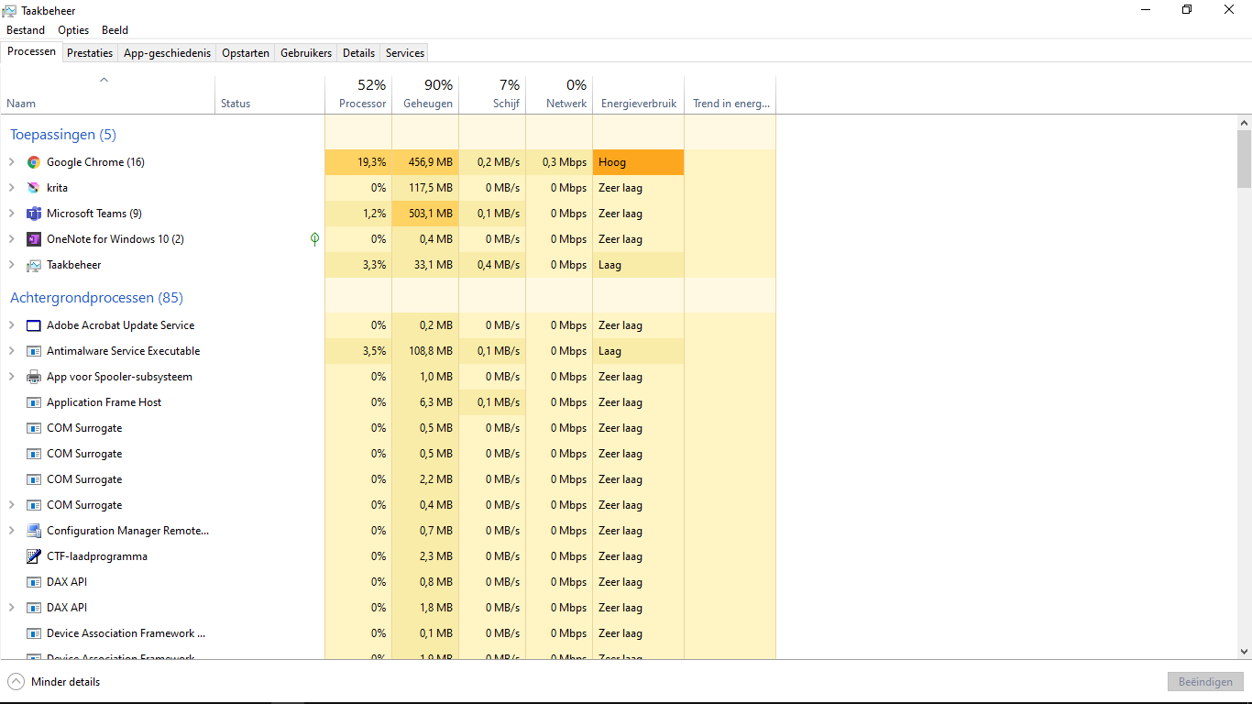Screen dimensions: 1252x704
Task: Expand the Microsoft Teams process group
Action: pos(12,214)
